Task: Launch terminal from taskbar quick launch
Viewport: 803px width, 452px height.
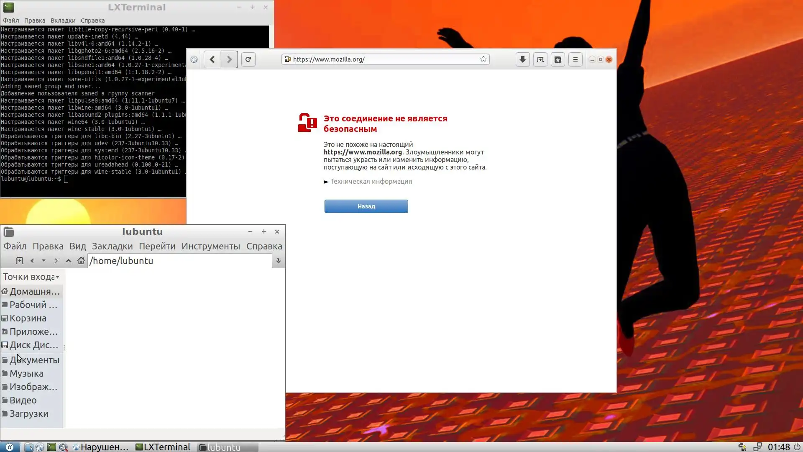Action: tap(51, 447)
